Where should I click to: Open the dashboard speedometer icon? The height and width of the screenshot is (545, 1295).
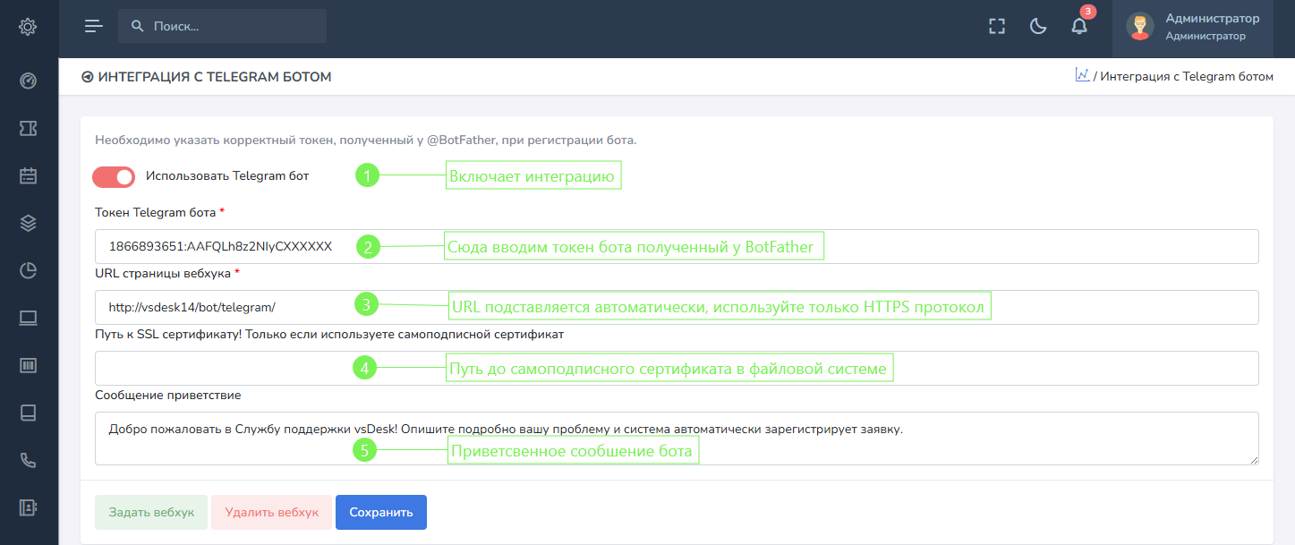(x=28, y=81)
